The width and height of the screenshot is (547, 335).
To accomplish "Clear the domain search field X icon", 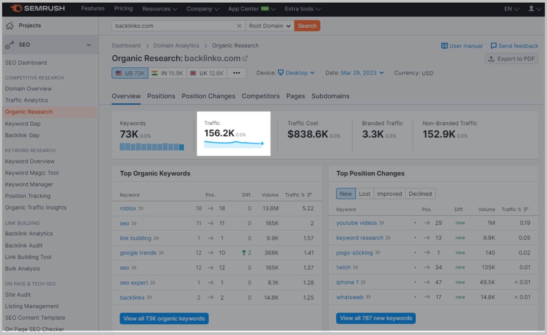I will click(239, 26).
